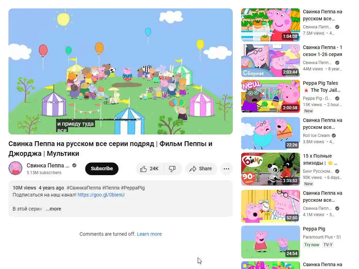
Task: Click Learn more about comments
Action: tap(149, 234)
